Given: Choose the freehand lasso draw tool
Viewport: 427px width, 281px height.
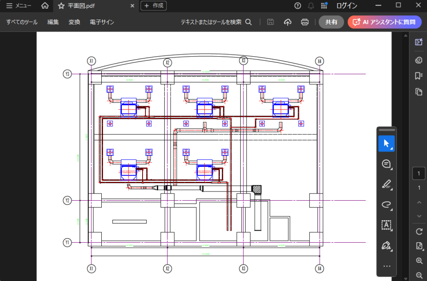Looking at the screenshot, I should [x=386, y=204].
